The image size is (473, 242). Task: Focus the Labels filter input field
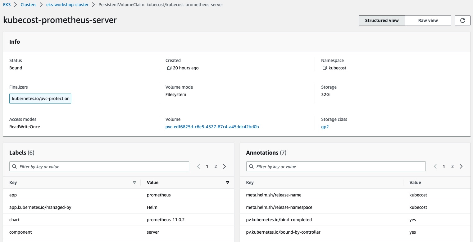click(x=99, y=166)
